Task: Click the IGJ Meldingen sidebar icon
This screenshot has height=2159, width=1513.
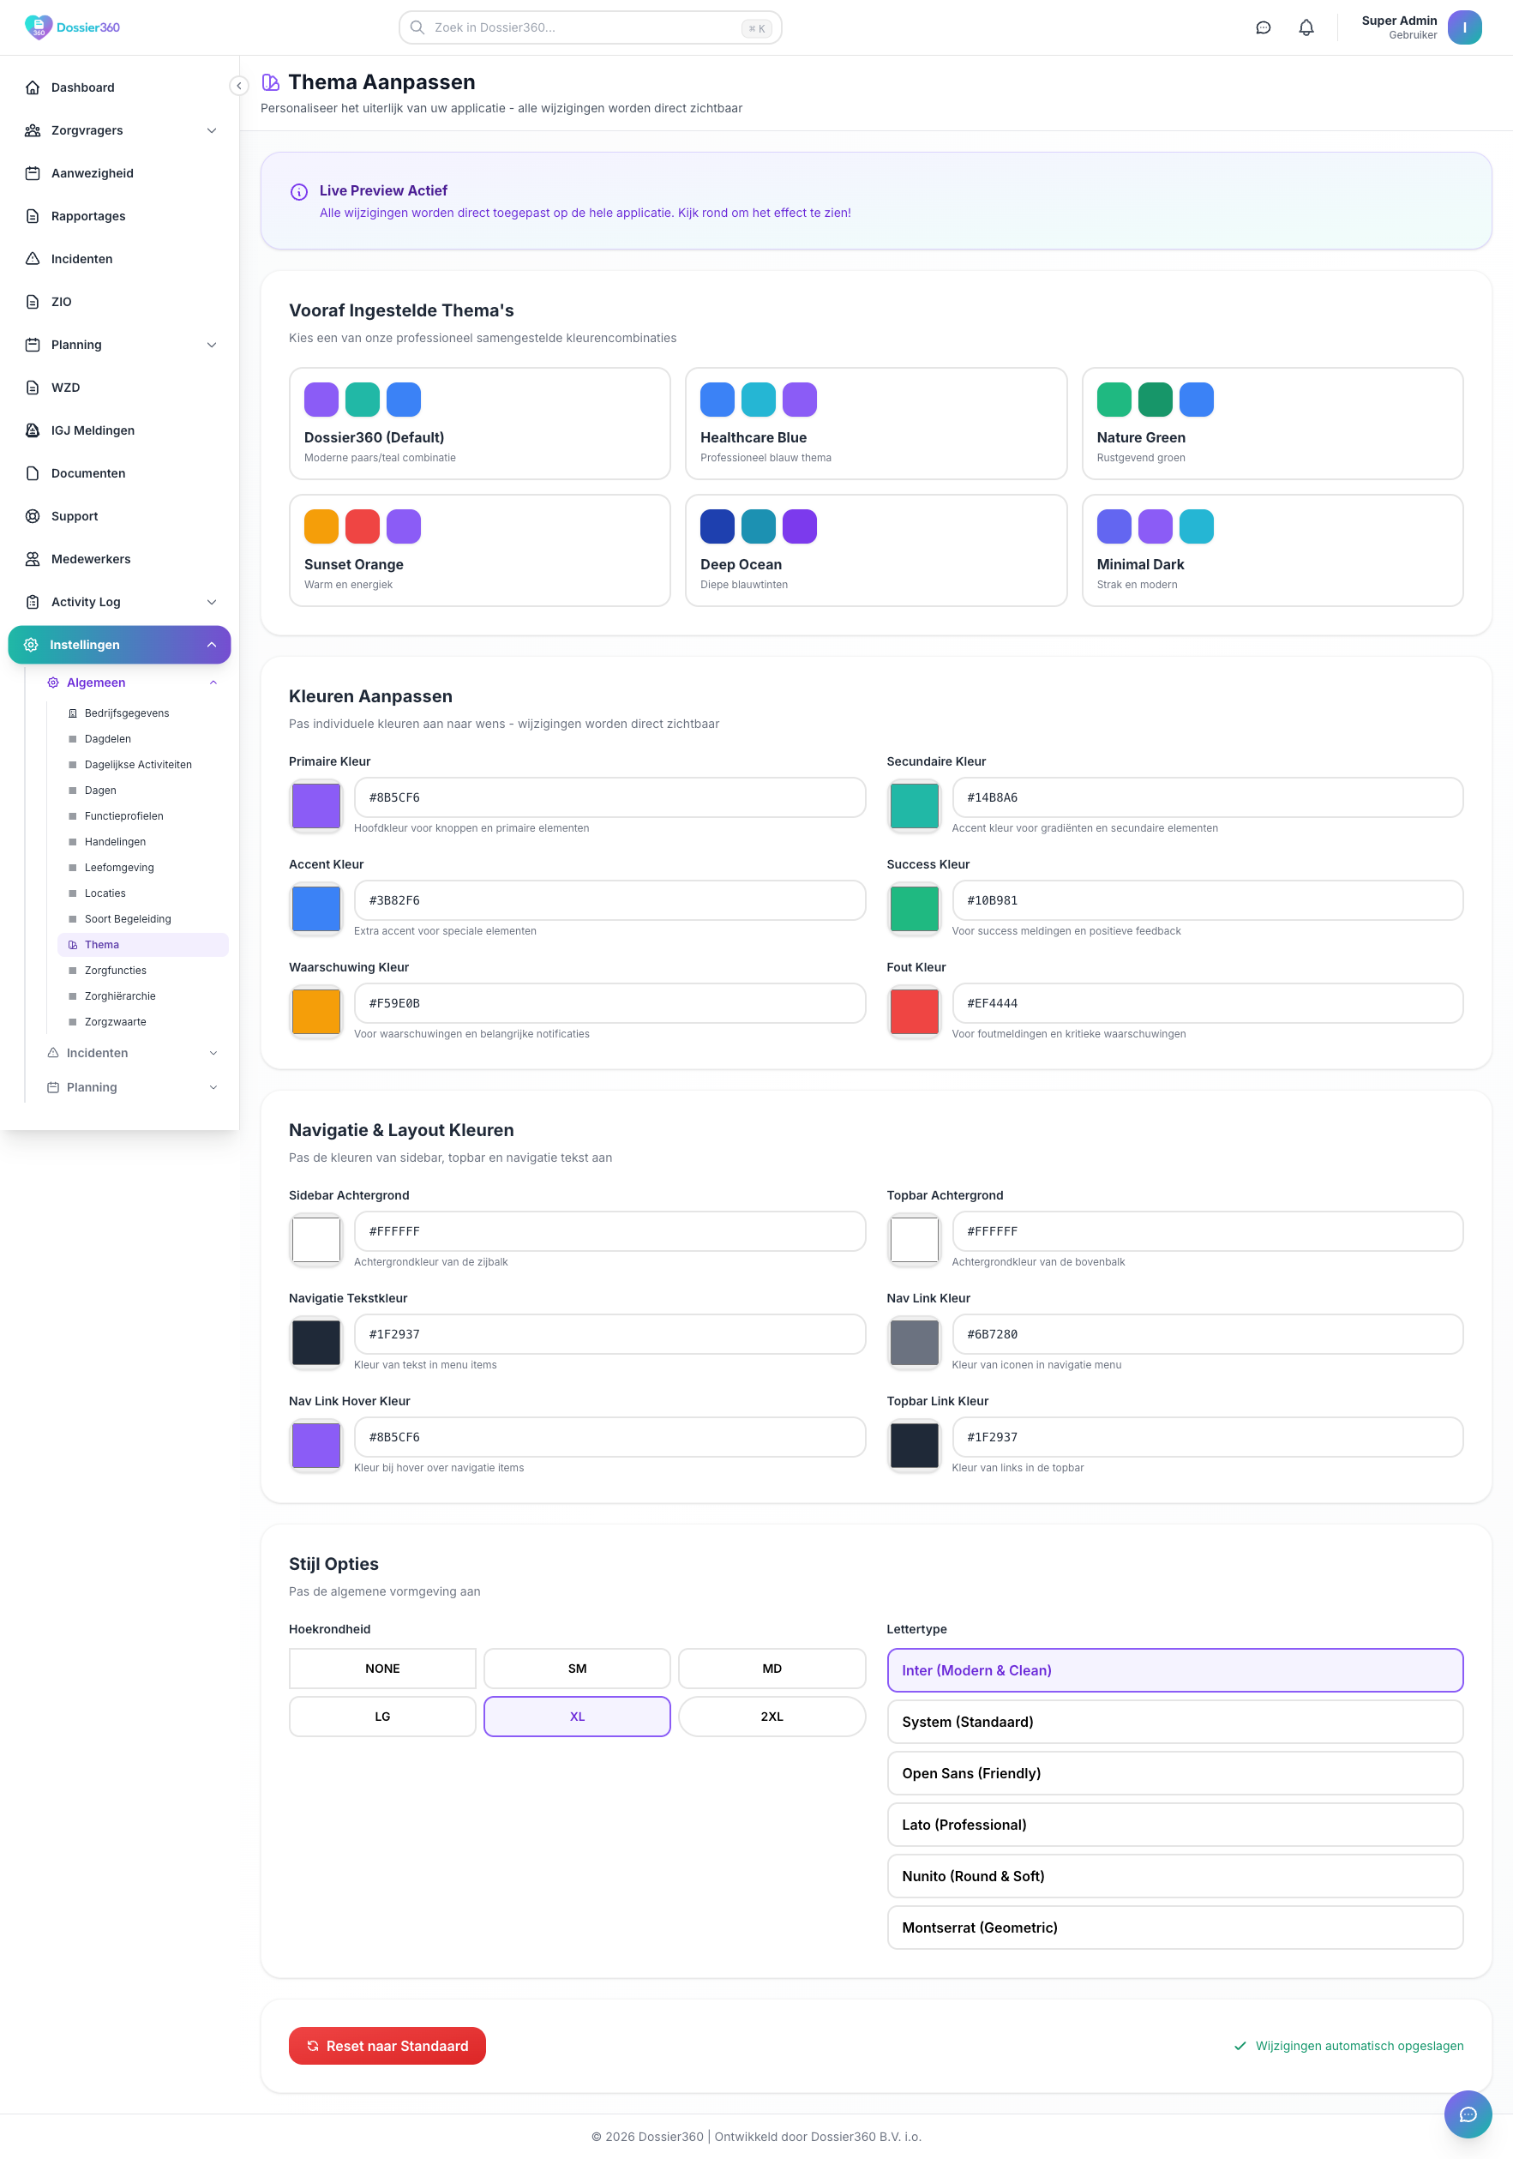Action: pyautogui.click(x=33, y=430)
